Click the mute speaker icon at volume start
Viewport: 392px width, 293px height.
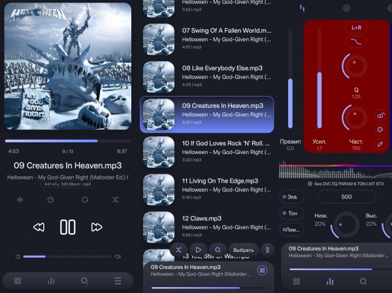point(18,256)
